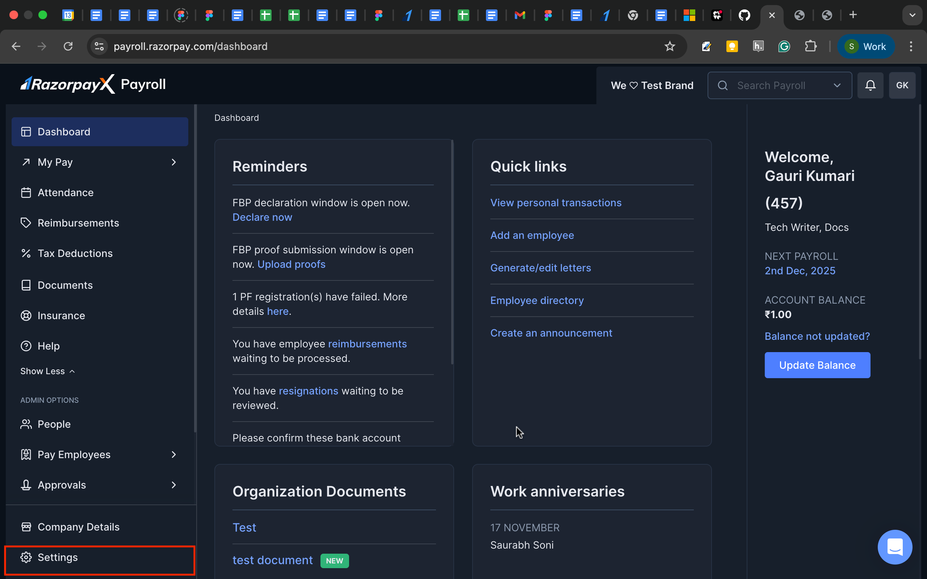Open the failed PF registration 'here' link
Image resolution: width=927 pixels, height=579 pixels.
coord(278,311)
